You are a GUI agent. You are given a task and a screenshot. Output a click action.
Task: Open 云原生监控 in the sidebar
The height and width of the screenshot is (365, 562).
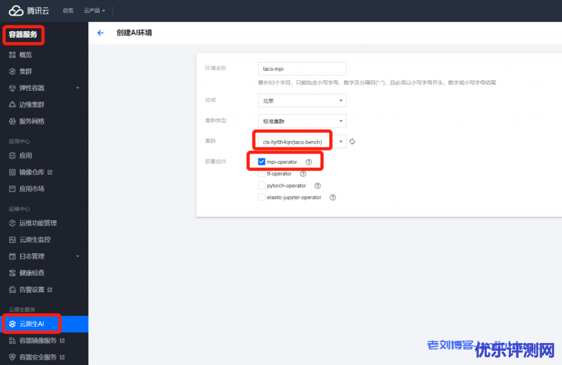[x=35, y=239]
